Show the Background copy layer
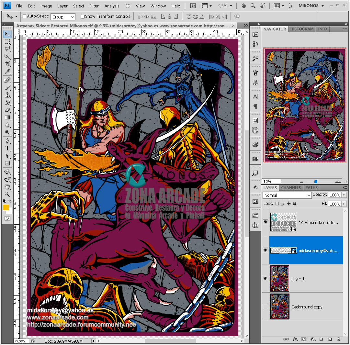Viewport: 350px width, 345px height. 265,307
